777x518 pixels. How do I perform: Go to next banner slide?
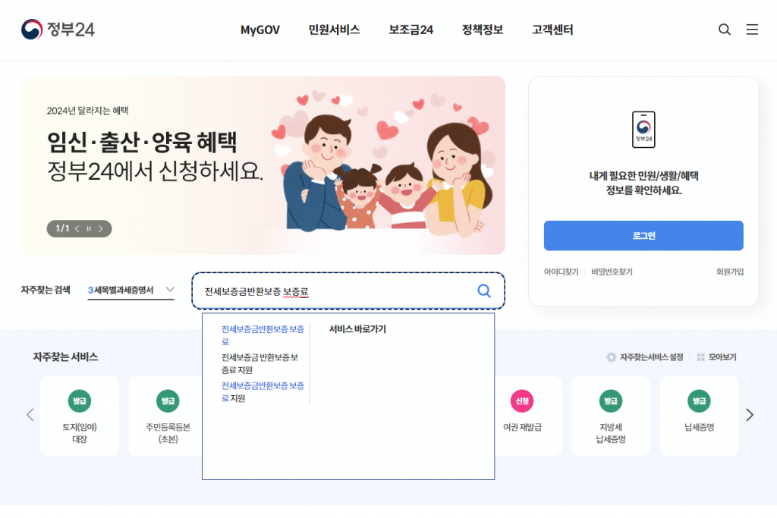point(101,228)
